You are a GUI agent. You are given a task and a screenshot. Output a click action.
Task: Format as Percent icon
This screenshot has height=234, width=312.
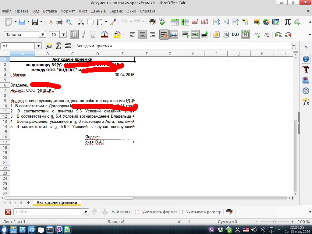226,35
